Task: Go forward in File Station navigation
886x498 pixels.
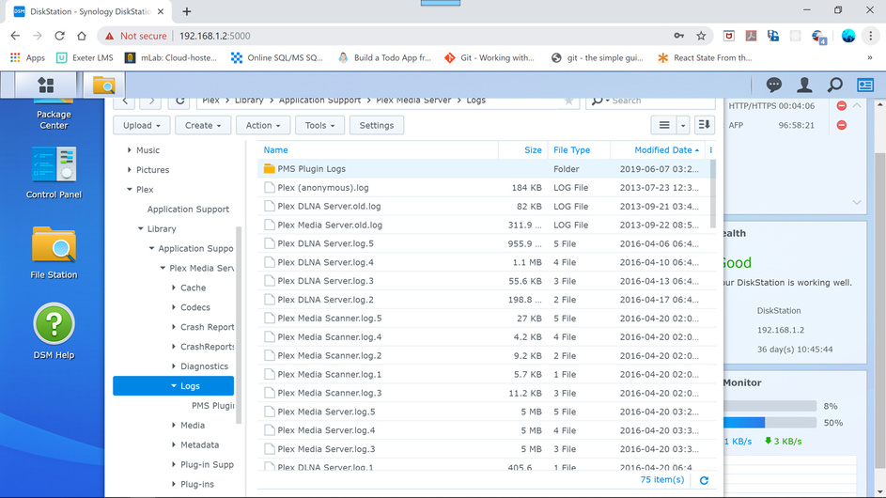Action: click(151, 101)
